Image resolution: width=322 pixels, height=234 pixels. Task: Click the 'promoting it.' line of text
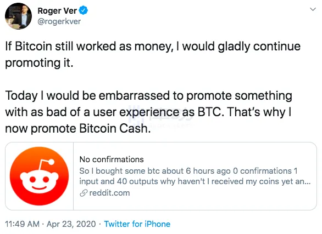[39, 63]
